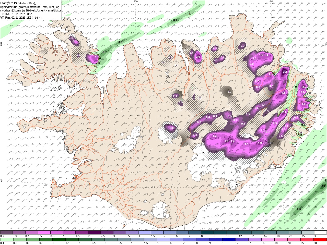The width and height of the screenshot is (327, 245).
Task: Pick the green-row swatch starting at 0.8
Action: pos(45,240)
